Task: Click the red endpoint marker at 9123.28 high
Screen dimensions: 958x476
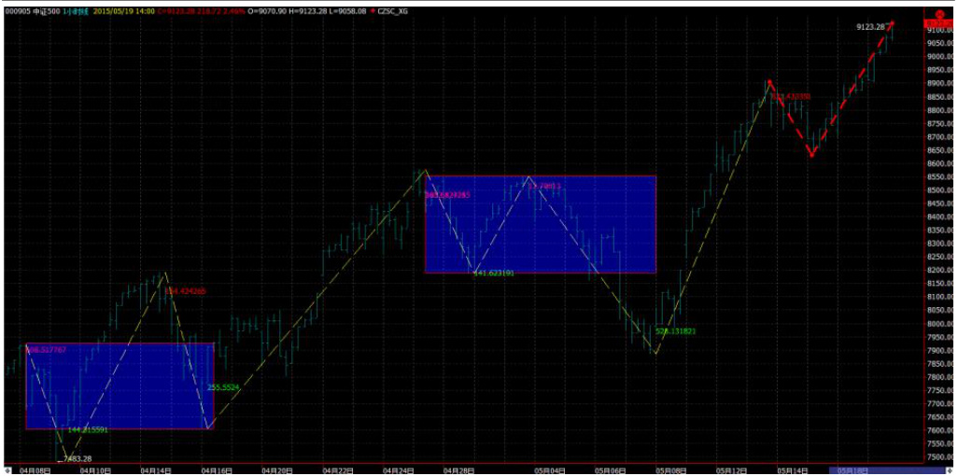Action: (892, 23)
